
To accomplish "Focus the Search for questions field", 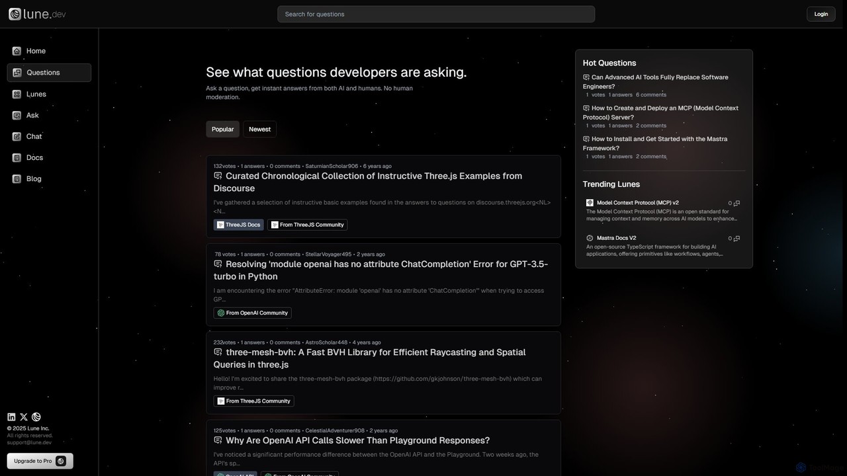I will coord(436,14).
